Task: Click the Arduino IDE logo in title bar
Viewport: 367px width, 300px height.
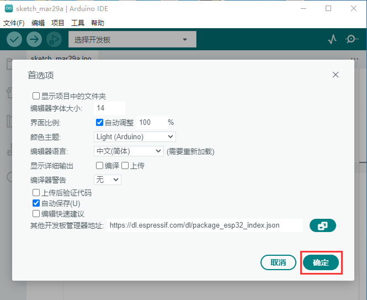Action: pos(9,9)
